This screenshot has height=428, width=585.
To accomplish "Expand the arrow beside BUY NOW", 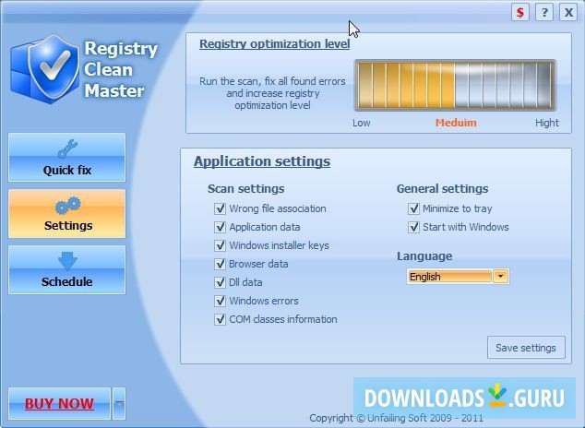I will tap(119, 403).
